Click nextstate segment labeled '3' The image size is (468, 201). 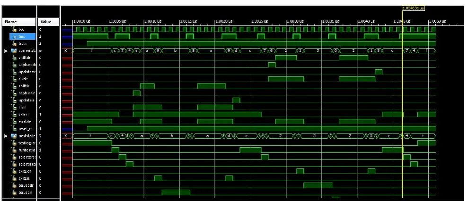pyautogui.click(x=314, y=135)
